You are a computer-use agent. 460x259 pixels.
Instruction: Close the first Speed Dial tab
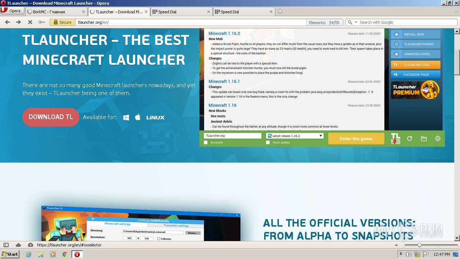(208, 12)
